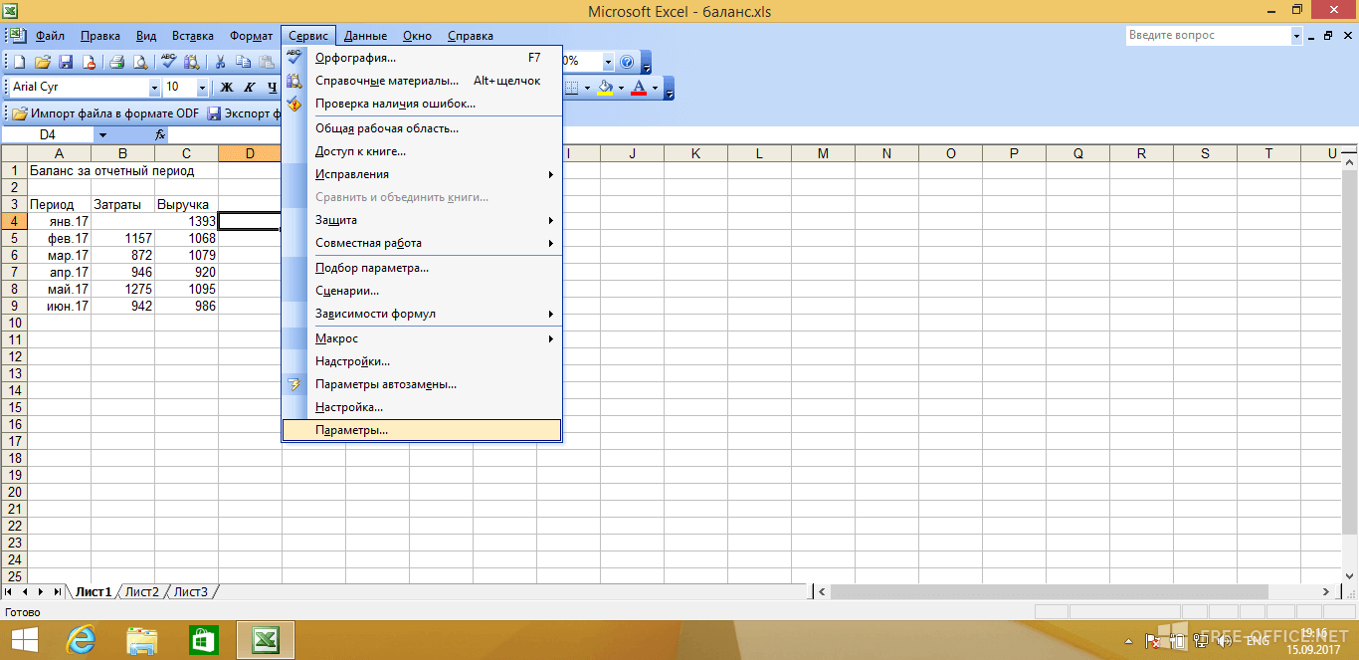Expand the fill color dropdown arrow

(620, 88)
